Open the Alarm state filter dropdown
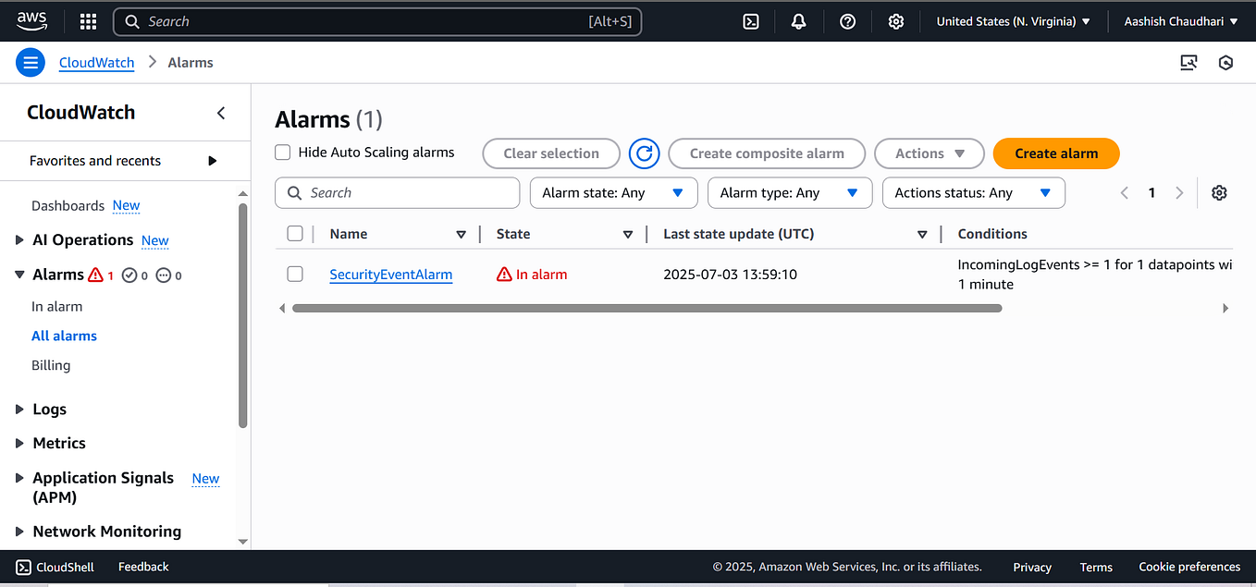 pyautogui.click(x=613, y=192)
